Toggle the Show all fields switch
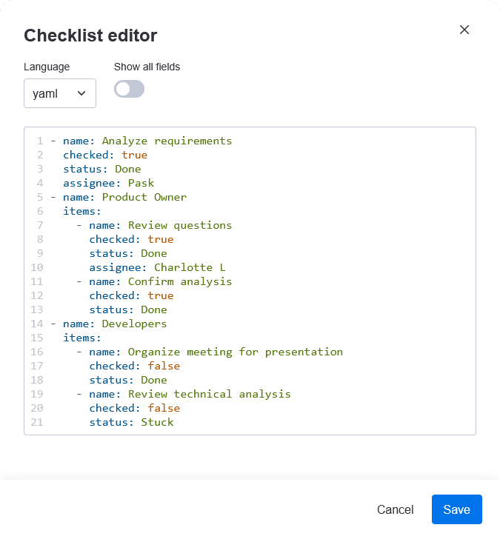 click(130, 89)
